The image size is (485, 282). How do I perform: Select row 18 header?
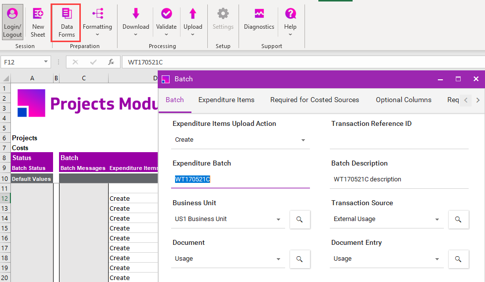coord(4,258)
